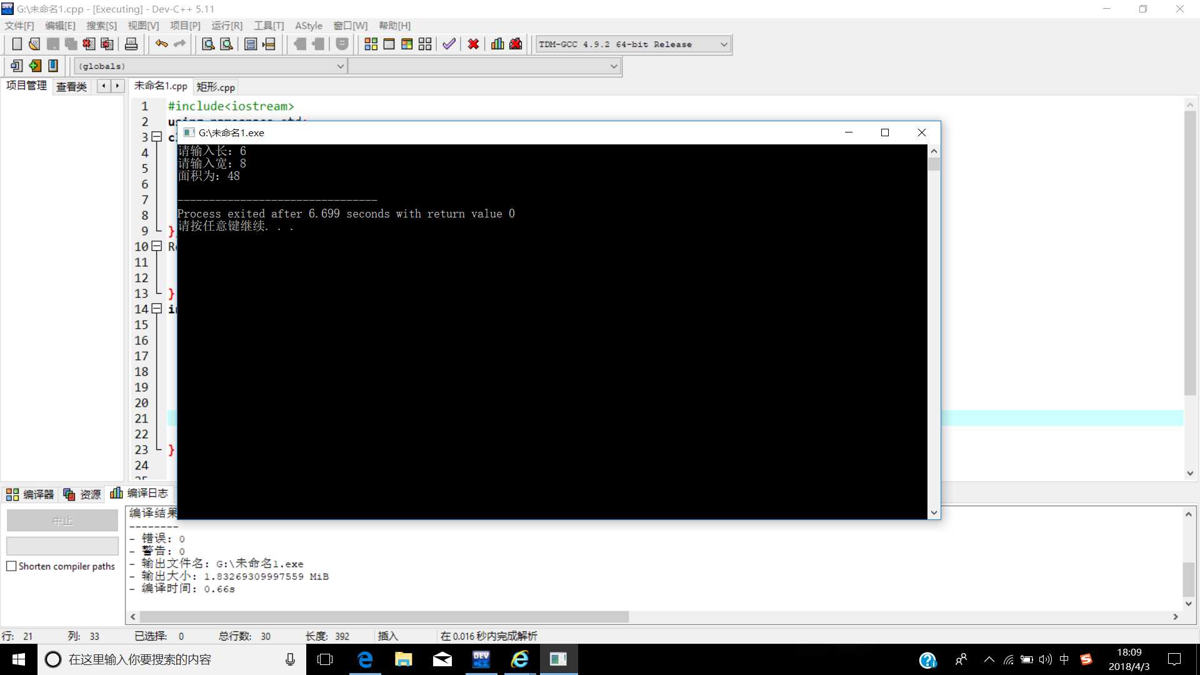1200x675 pixels.
Task: Click the green plus Insert icon
Action: point(35,66)
